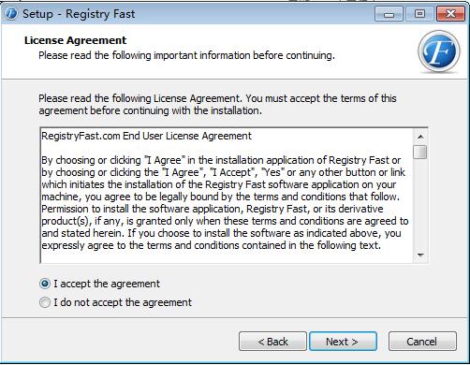Image resolution: width=470 pixels, height=365 pixels.
Task: Maximize the Setup window
Action: pyautogui.click(x=419, y=14)
